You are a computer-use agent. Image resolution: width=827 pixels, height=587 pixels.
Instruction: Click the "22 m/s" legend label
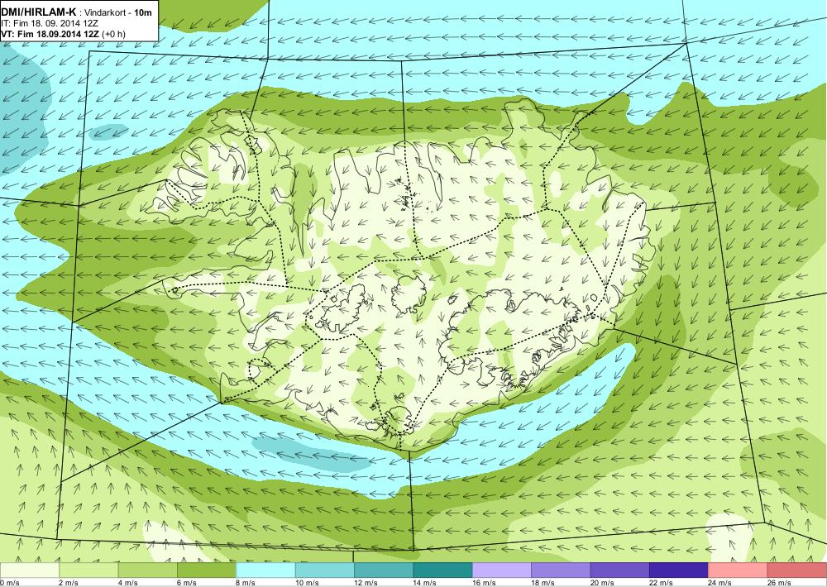(x=662, y=583)
